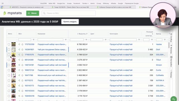
Task: Tick checkbox for SKU 63715212
Action: (x=9, y=81)
